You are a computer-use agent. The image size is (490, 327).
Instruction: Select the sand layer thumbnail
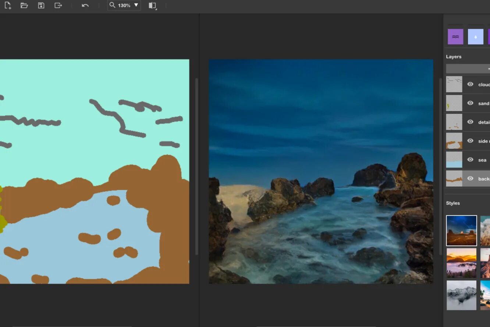tap(454, 103)
